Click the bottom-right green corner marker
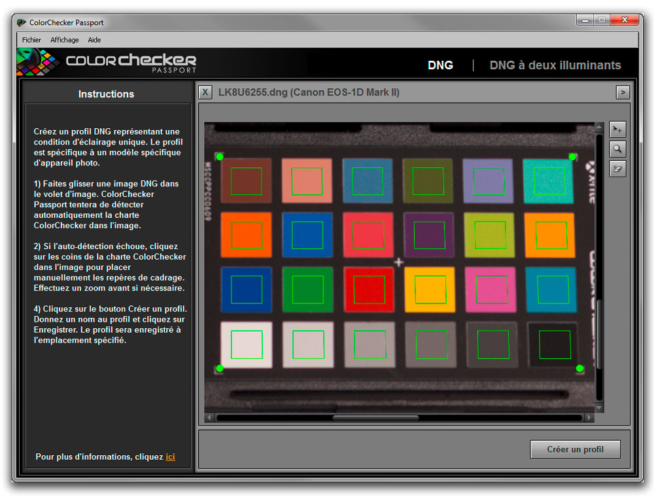This screenshot has width=654, height=497. [579, 368]
